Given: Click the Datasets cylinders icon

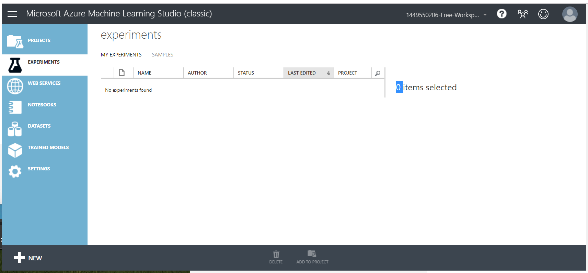Looking at the screenshot, I should click(x=15, y=129).
